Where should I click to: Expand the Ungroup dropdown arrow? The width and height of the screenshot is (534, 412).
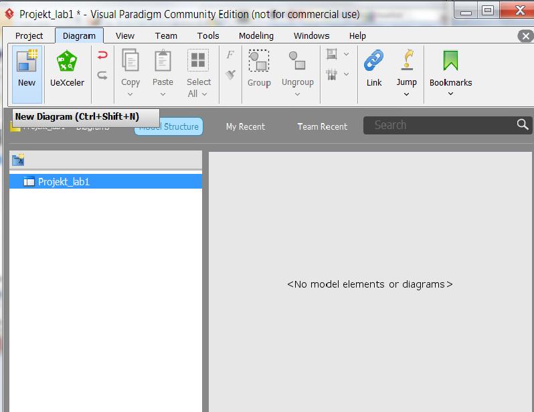pyautogui.click(x=297, y=94)
